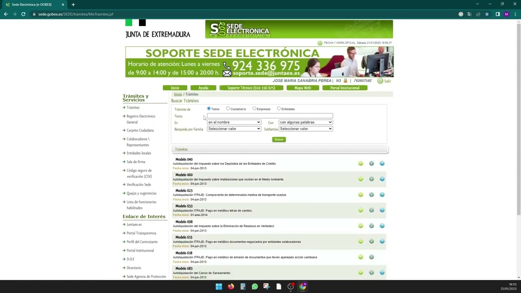
Task: Go to the Mapa Web menu item
Action: [x=302, y=87]
